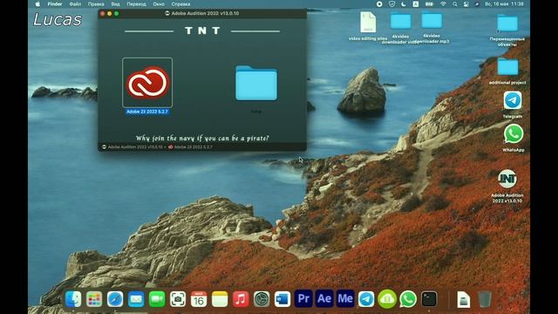Click the Siri icon in menu bar
Screen dimensions: 558x314
[477, 4]
